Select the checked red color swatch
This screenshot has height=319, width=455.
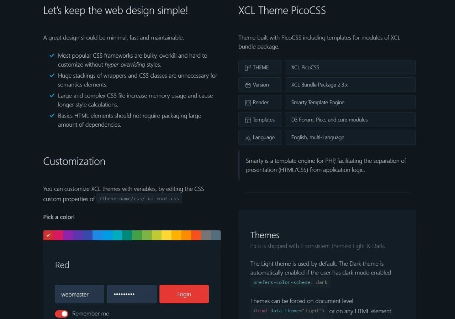48,235
